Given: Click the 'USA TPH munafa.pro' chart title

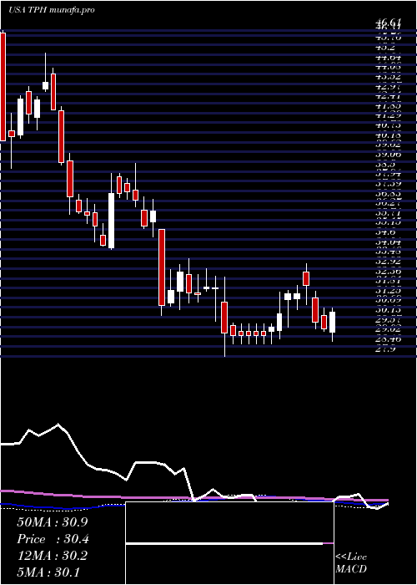Looking at the screenshot, I should (52, 10).
